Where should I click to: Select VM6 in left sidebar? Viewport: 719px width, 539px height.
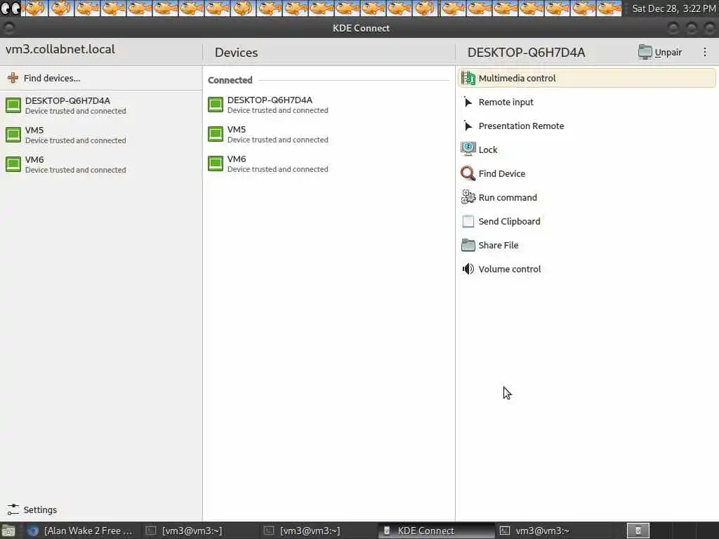[x=101, y=164]
